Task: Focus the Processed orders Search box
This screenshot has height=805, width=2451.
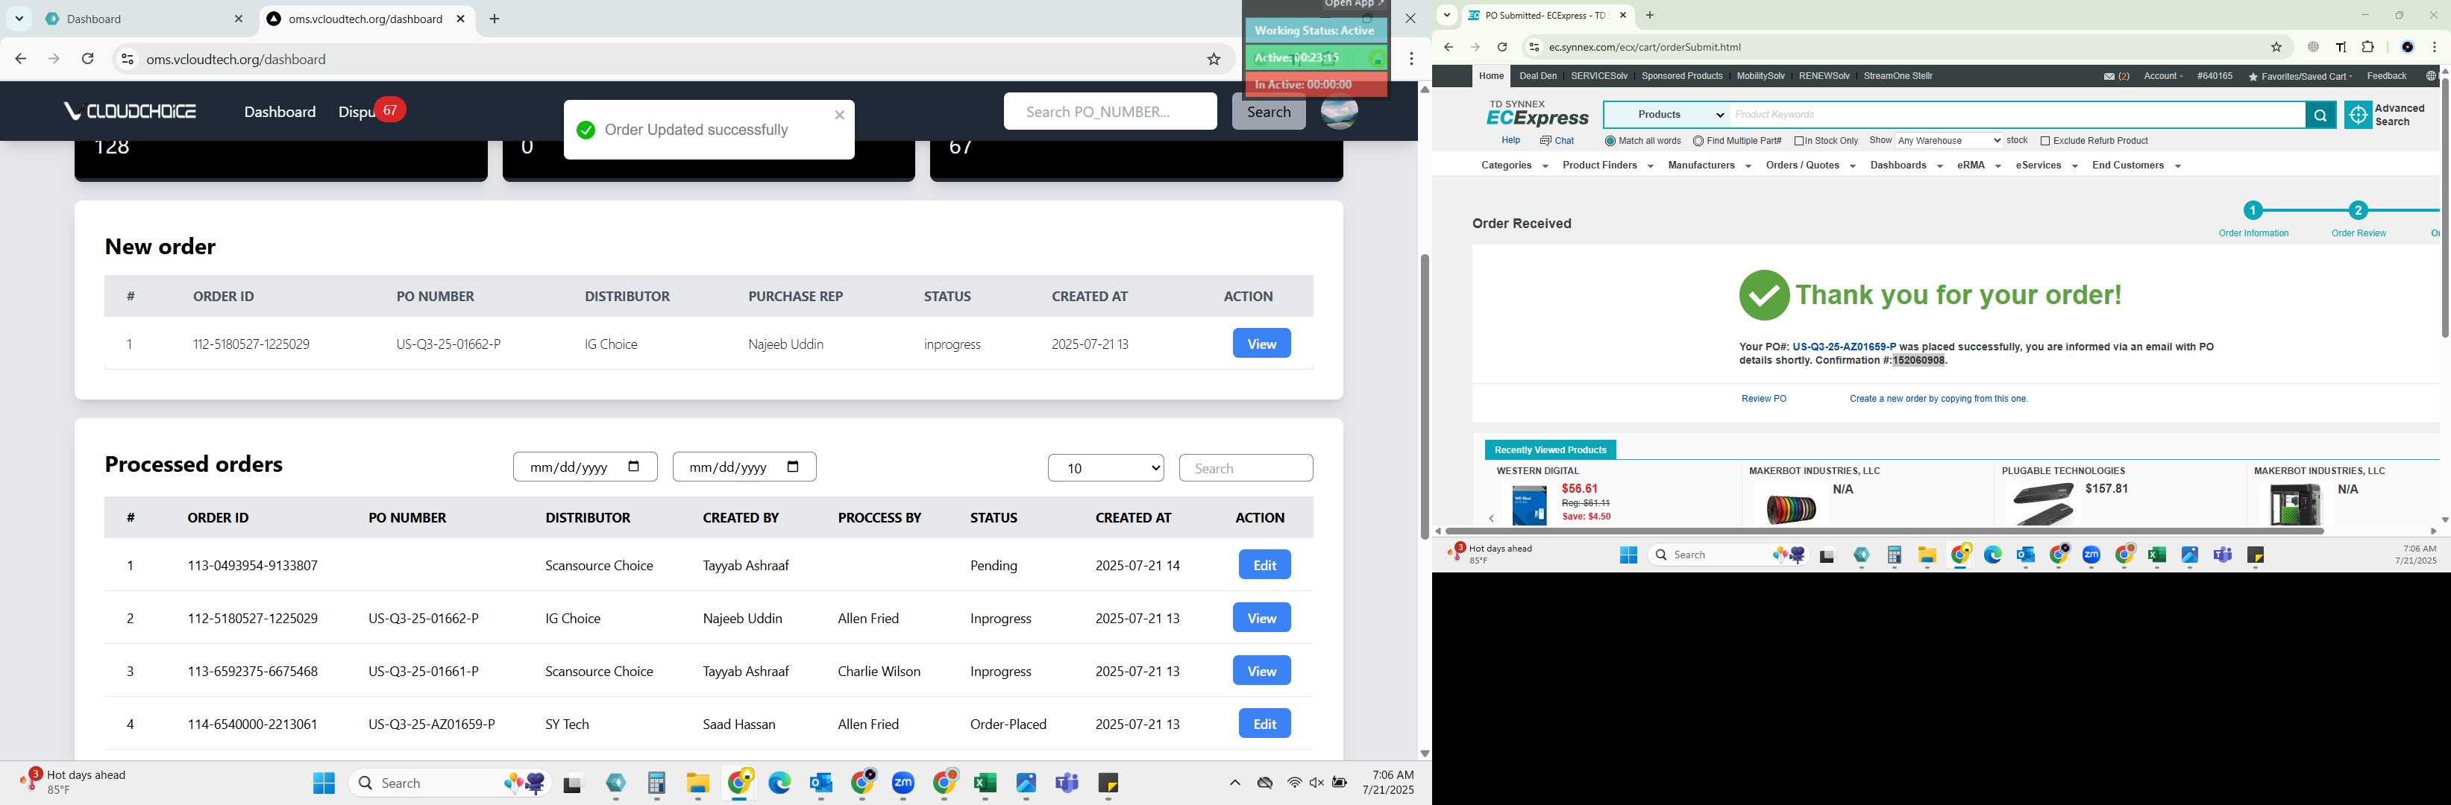Action: 1246,467
